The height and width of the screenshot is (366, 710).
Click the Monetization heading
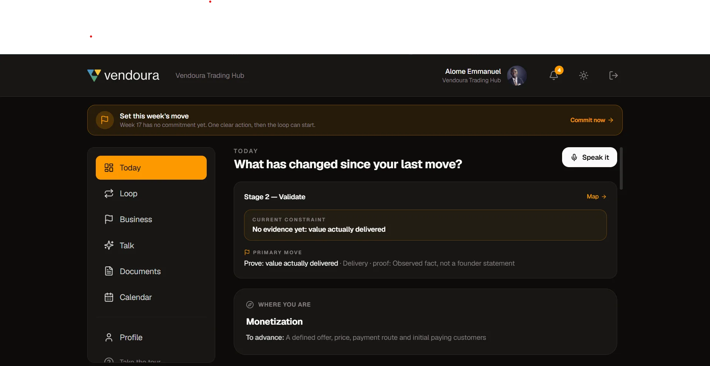coord(274,322)
